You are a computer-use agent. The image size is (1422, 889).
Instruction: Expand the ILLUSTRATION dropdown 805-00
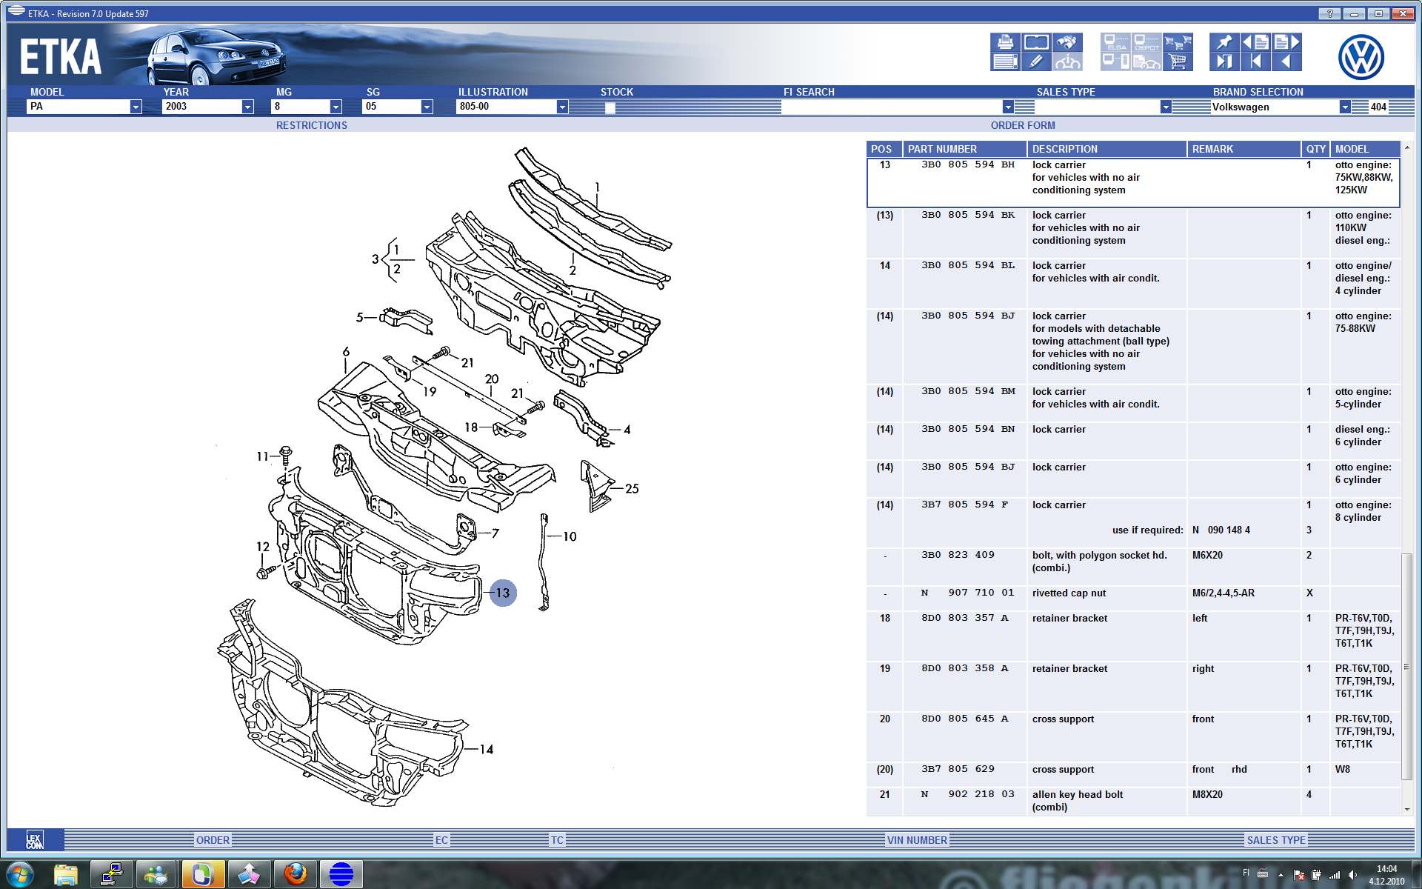pos(562,107)
